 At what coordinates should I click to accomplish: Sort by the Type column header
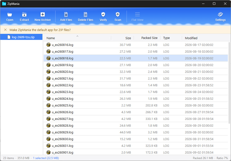coord(166,38)
